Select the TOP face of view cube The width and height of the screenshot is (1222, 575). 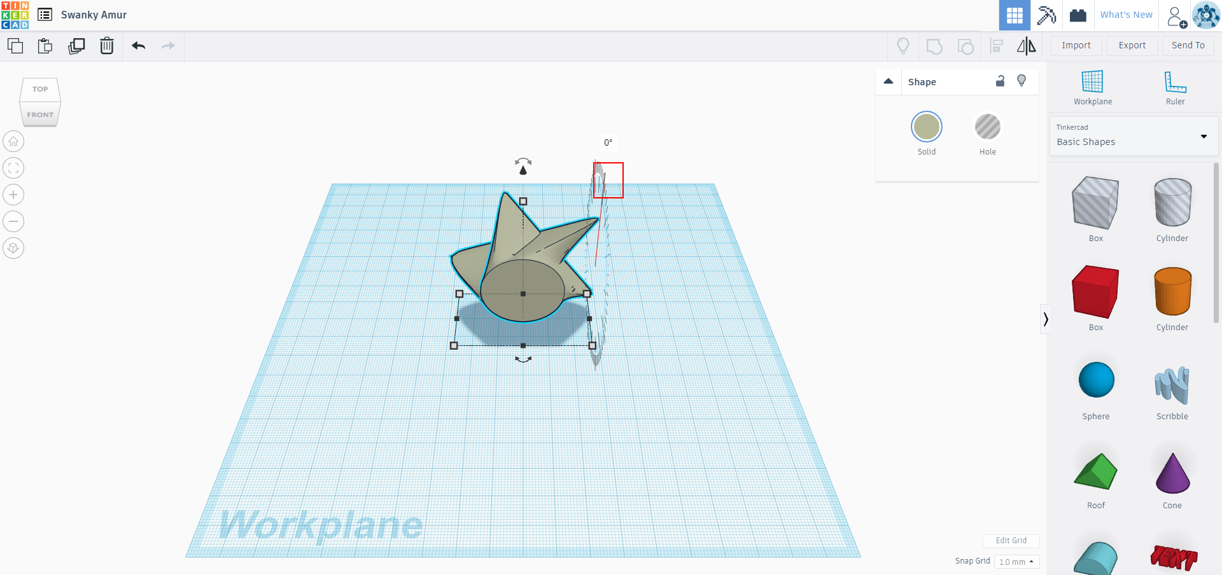click(x=40, y=89)
